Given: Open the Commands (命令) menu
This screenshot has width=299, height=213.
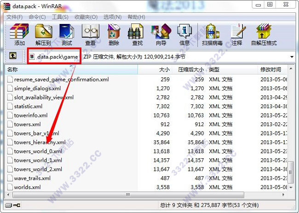Looking at the screenshot, I should [x=37, y=17].
